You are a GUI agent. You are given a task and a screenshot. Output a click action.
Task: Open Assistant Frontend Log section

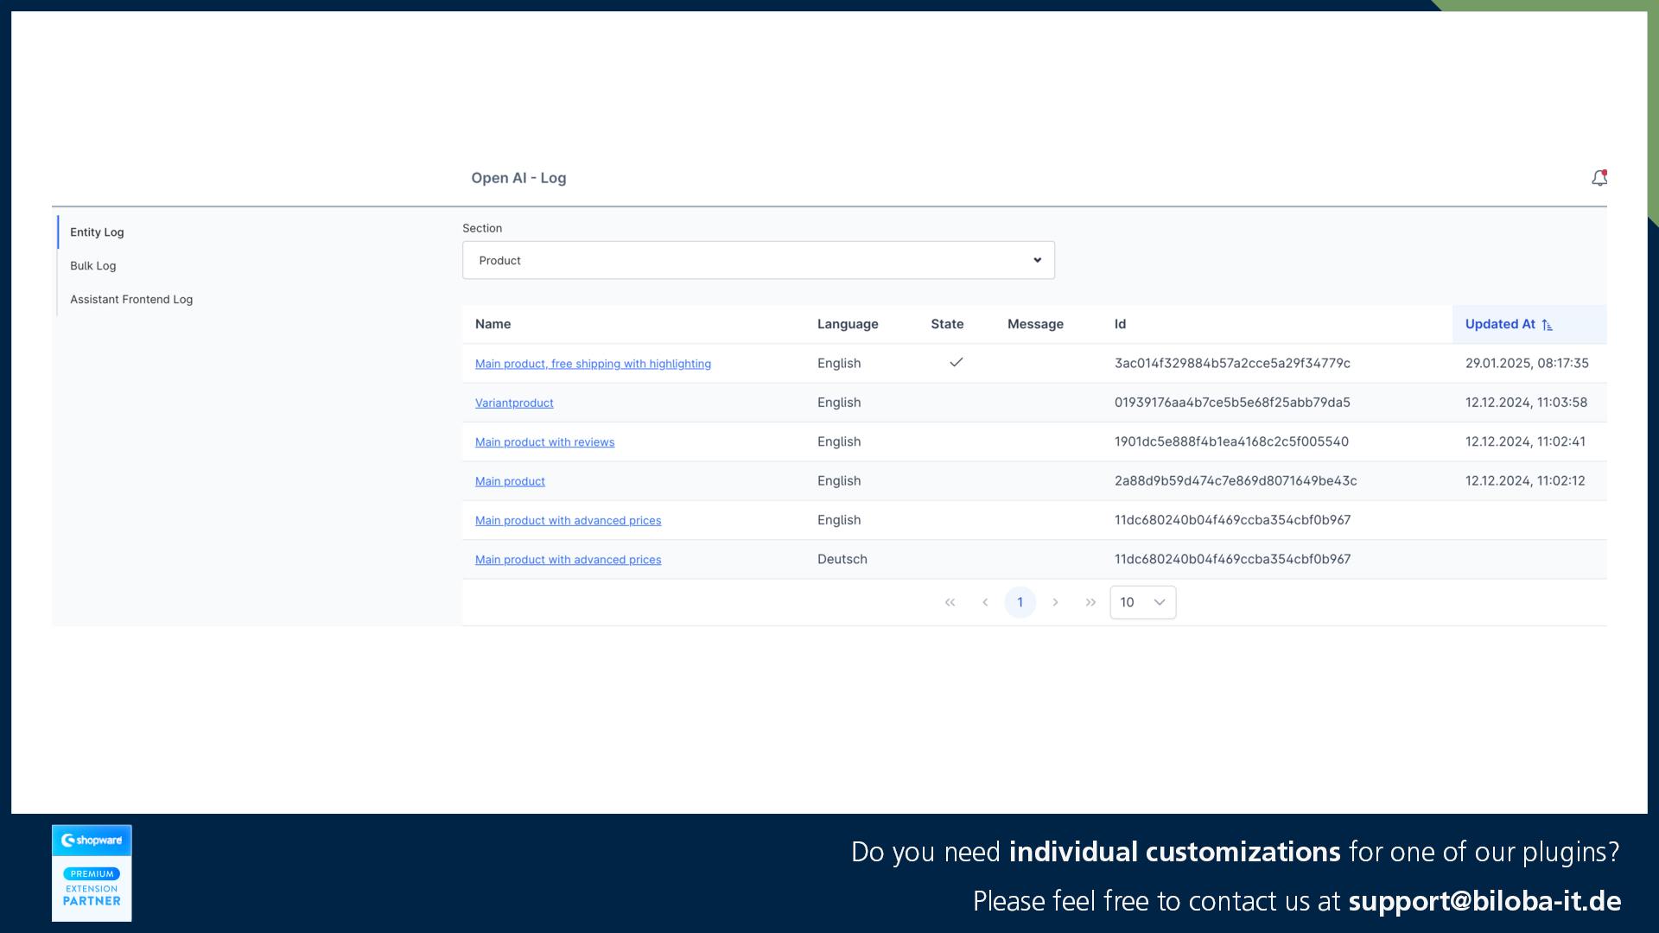click(x=131, y=298)
